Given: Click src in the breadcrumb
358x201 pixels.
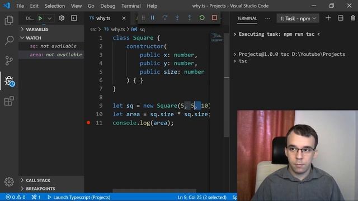Looking at the screenshot, I should pos(93,30).
